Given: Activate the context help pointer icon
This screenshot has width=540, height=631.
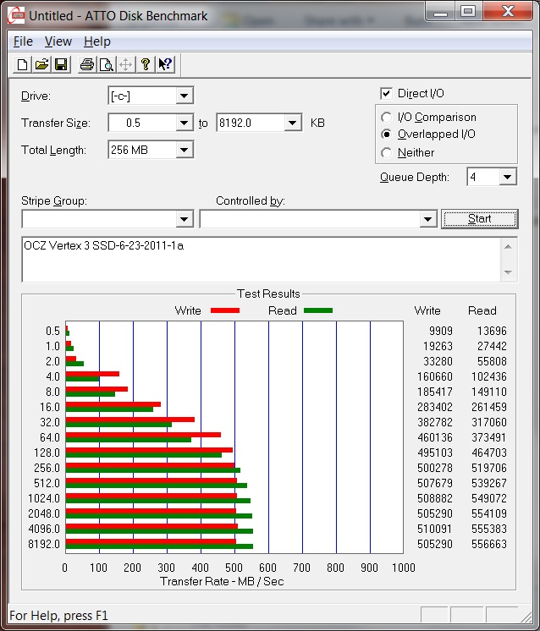Looking at the screenshot, I should click(x=165, y=64).
